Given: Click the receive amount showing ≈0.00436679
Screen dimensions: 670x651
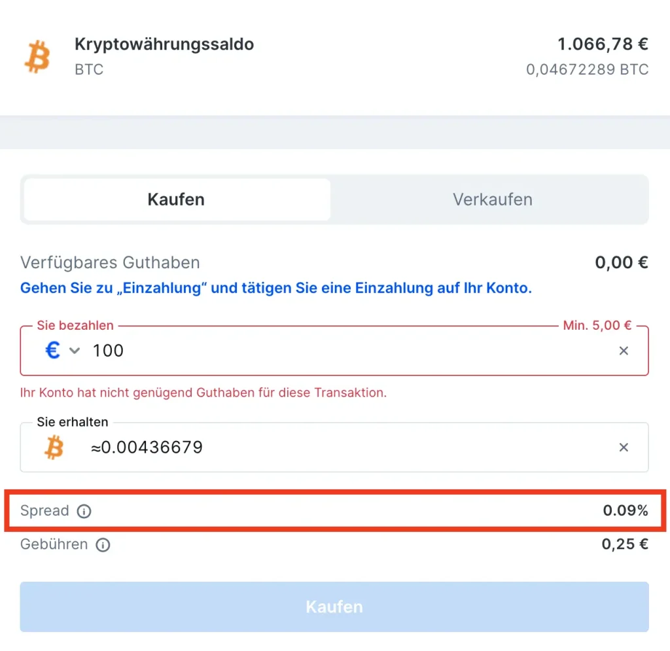Looking at the screenshot, I should pos(147,448).
